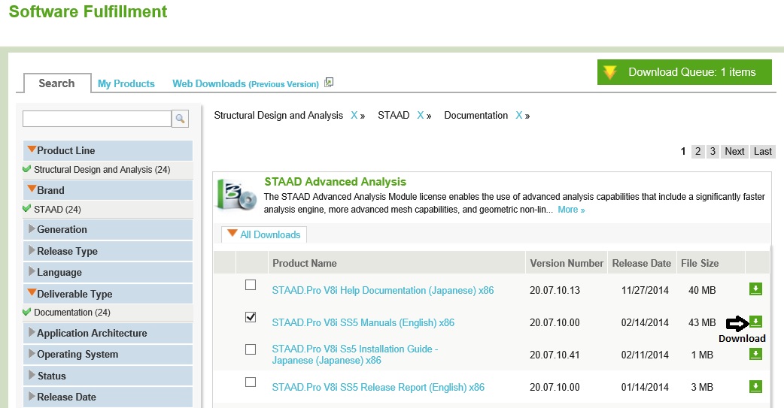Click the green checkmark next to STAAD (24)

click(27, 209)
